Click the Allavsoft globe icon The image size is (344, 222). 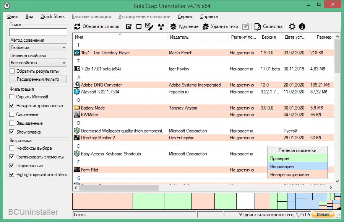click(77, 91)
